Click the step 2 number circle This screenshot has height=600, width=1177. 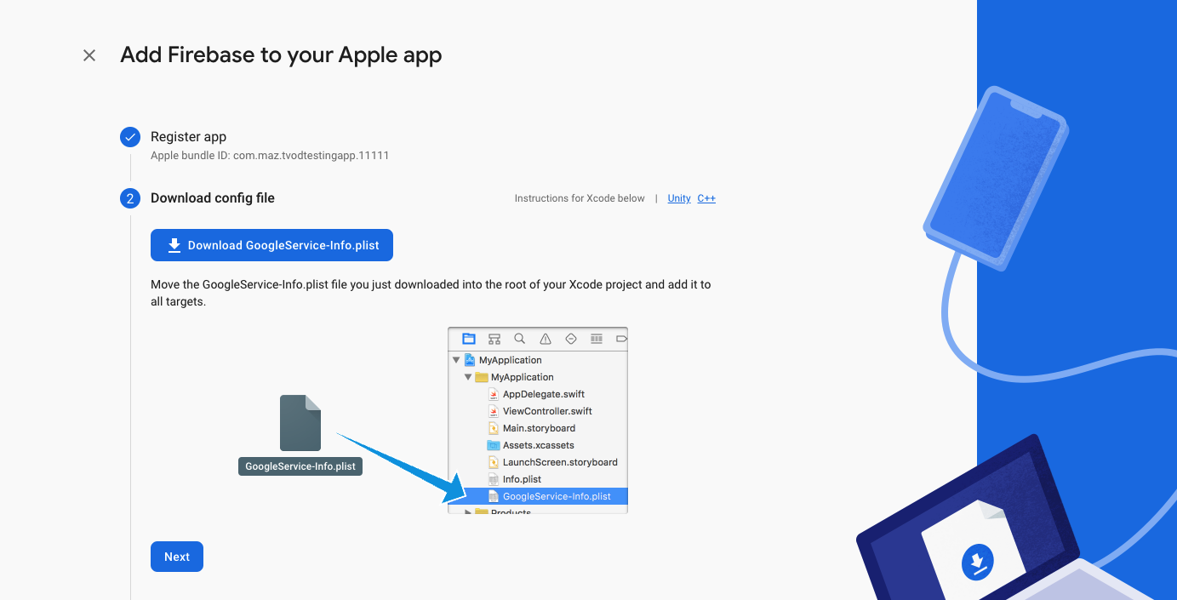coord(130,198)
